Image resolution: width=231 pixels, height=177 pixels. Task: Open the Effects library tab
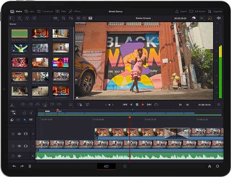pyautogui.click(x=75, y=11)
